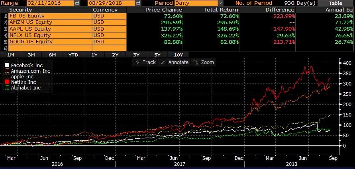The image size is (355, 169).
Task: Select the YTD range tab
Action: 73,55
